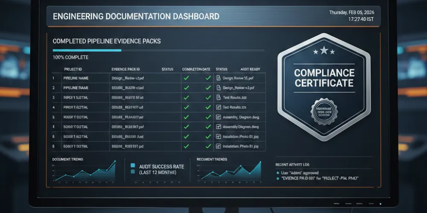The image size is (427, 213).
Task: Open the photo icon for Installtion.Pnsto 01.jpg
Action: coord(218,136)
